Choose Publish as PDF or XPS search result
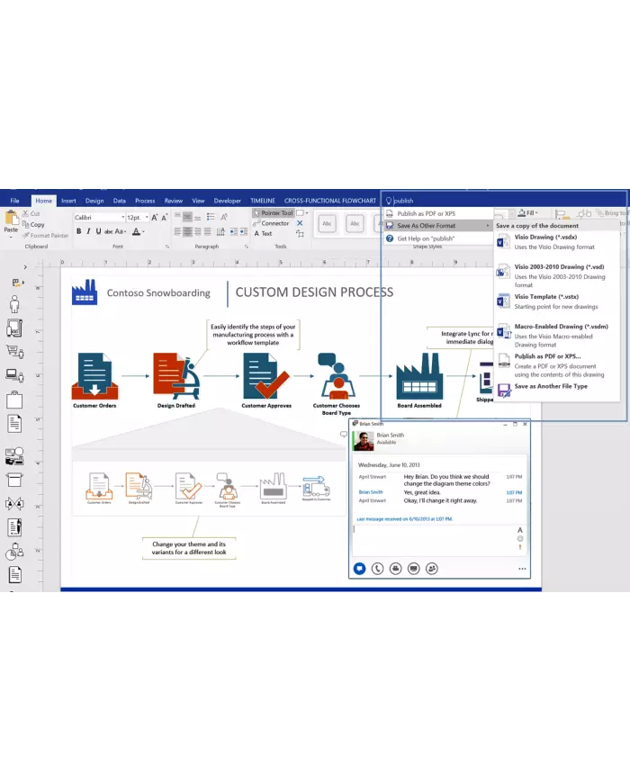 (x=438, y=213)
